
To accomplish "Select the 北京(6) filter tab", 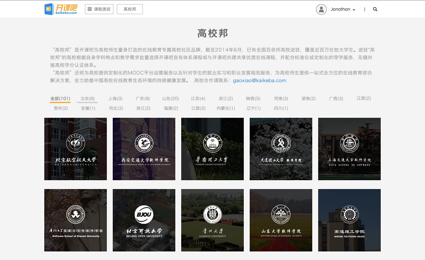I will pyautogui.click(x=88, y=99).
